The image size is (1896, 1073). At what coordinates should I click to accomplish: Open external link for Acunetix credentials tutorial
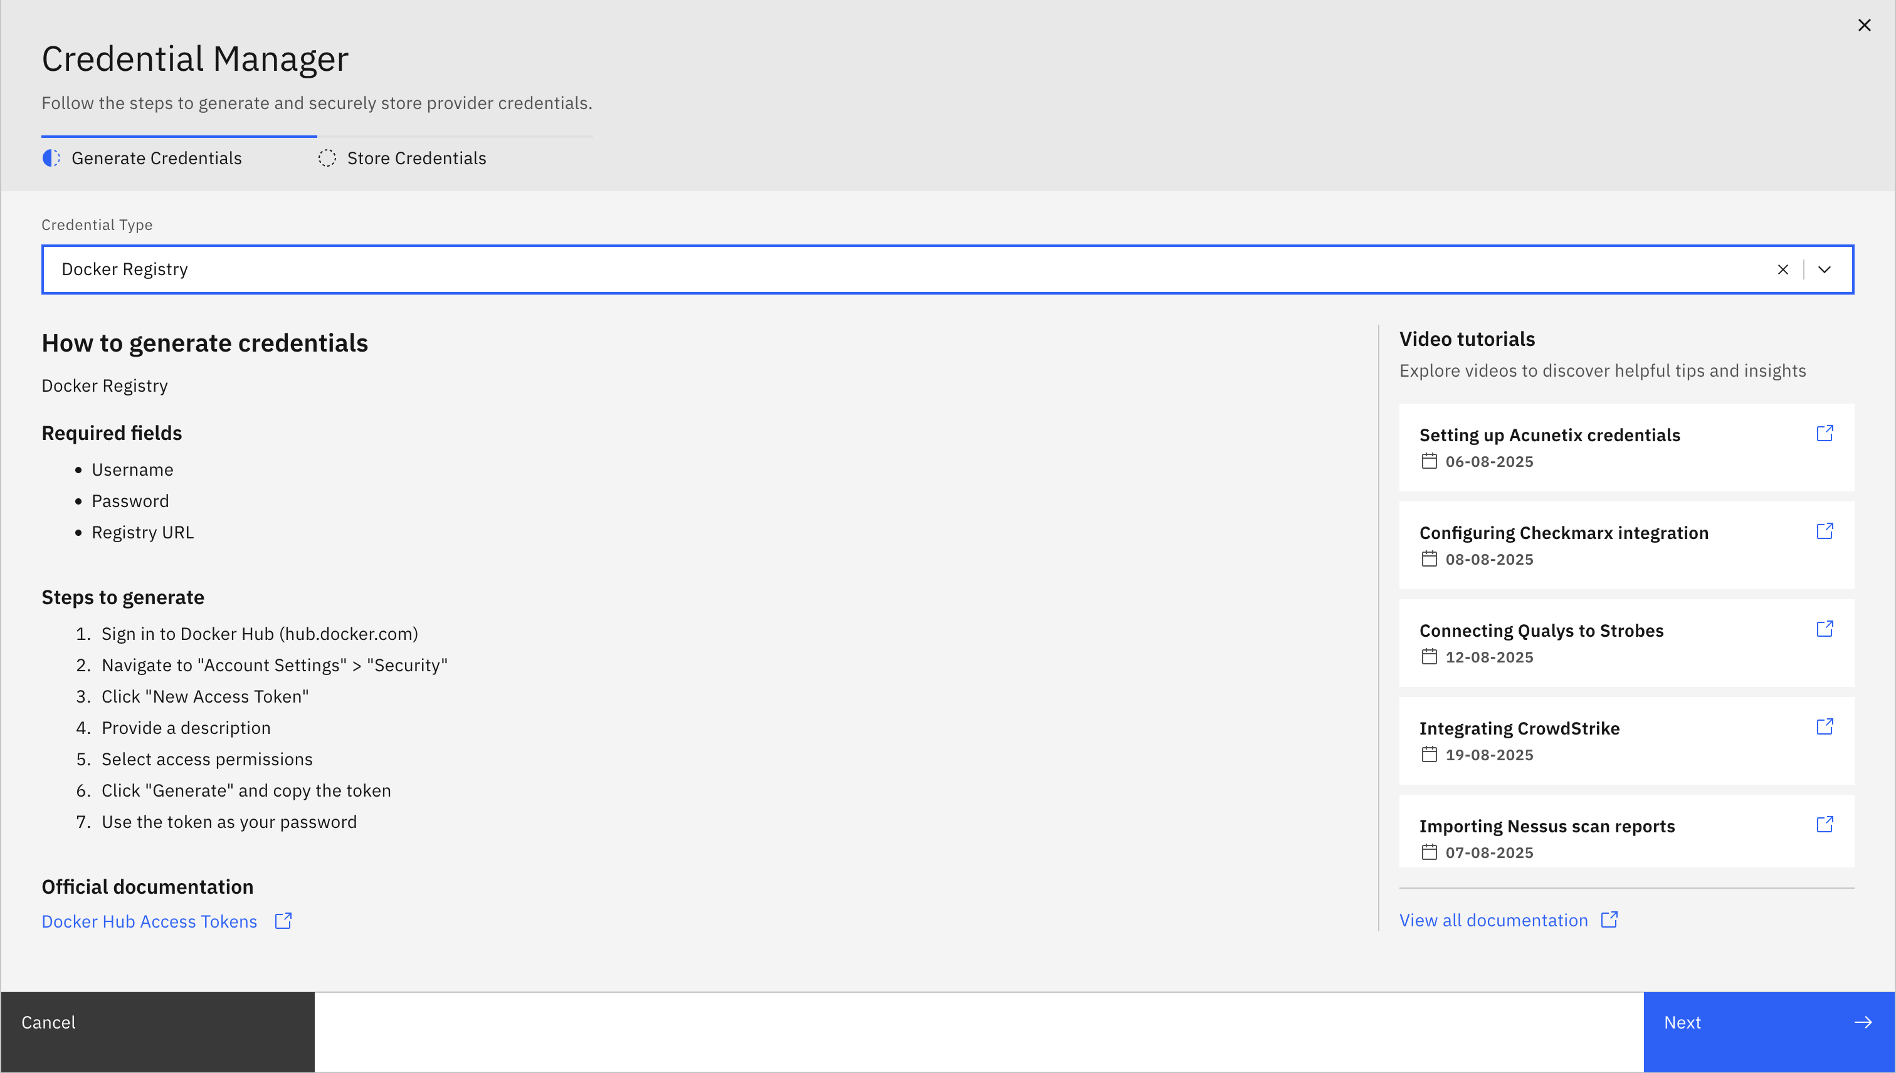point(1825,433)
